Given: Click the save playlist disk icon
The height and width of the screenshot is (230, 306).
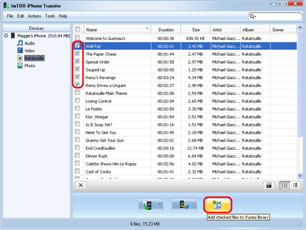Looking at the screenshot, I should coord(269,185).
